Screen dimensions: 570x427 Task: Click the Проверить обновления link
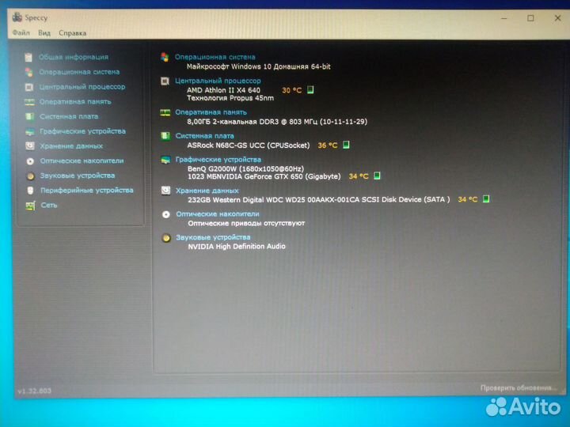click(519, 387)
